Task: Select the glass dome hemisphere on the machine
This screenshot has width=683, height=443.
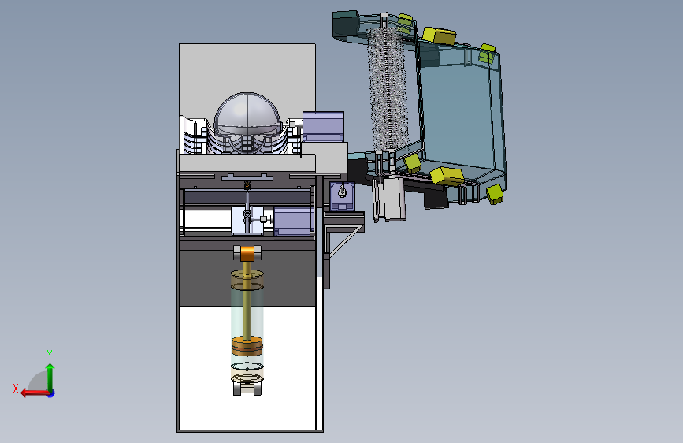Action: [247, 114]
